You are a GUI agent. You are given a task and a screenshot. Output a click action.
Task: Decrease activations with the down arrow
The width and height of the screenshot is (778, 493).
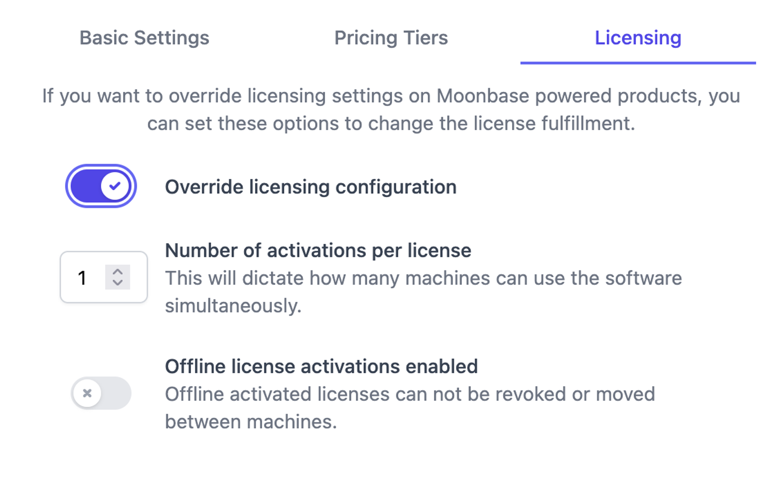pos(117,283)
